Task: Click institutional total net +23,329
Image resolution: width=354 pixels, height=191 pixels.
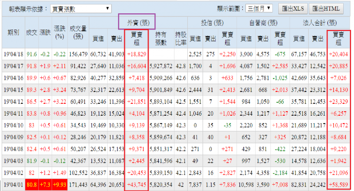Action: click(338, 102)
